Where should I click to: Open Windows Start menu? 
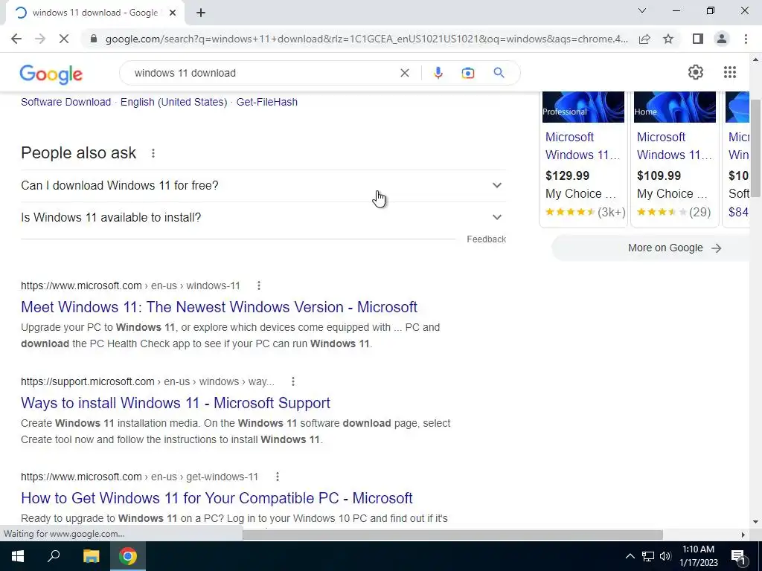point(18,556)
